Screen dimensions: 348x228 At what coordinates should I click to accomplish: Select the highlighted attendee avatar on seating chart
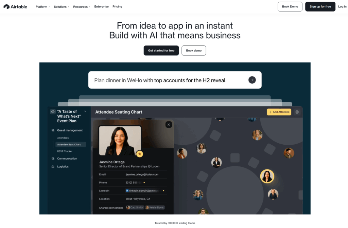267,176
